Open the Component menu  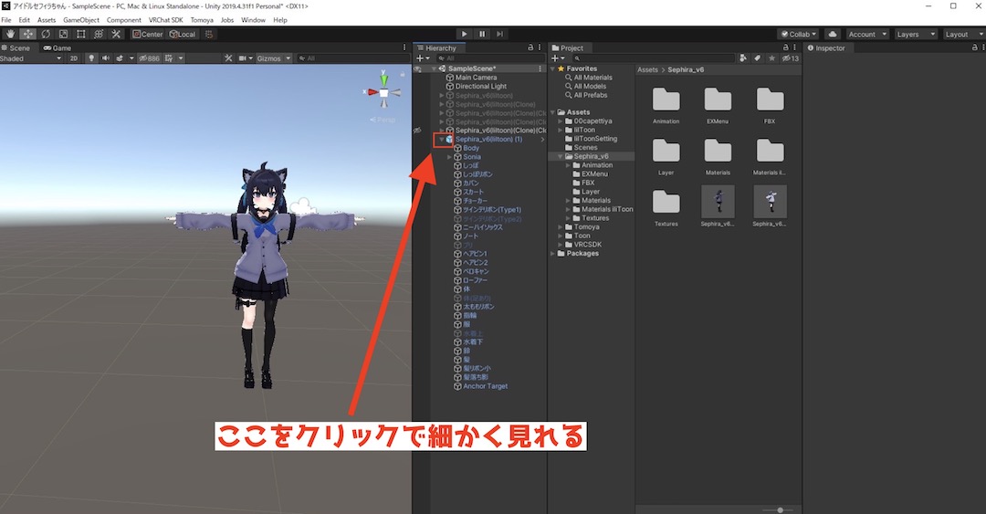[x=123, y=20]
